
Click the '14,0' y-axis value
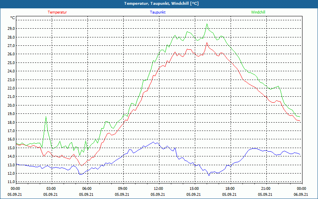(12, 156)
